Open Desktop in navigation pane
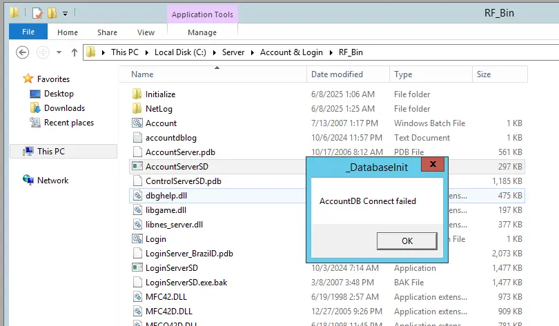559x326 pixels. (x=59, y=94)
